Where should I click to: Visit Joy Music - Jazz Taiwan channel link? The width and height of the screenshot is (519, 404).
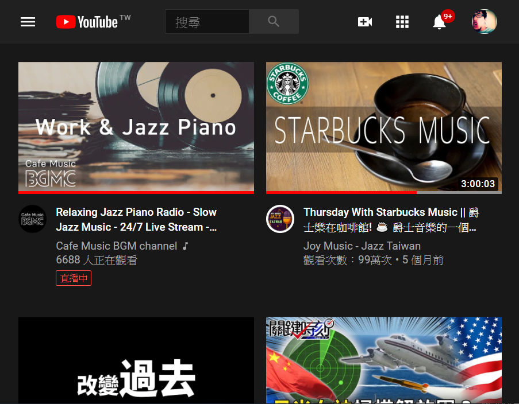click(x=362, y=246)
